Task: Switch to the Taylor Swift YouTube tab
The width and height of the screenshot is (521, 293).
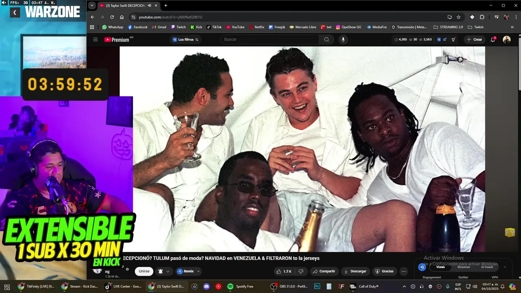Action: [124, 6]
